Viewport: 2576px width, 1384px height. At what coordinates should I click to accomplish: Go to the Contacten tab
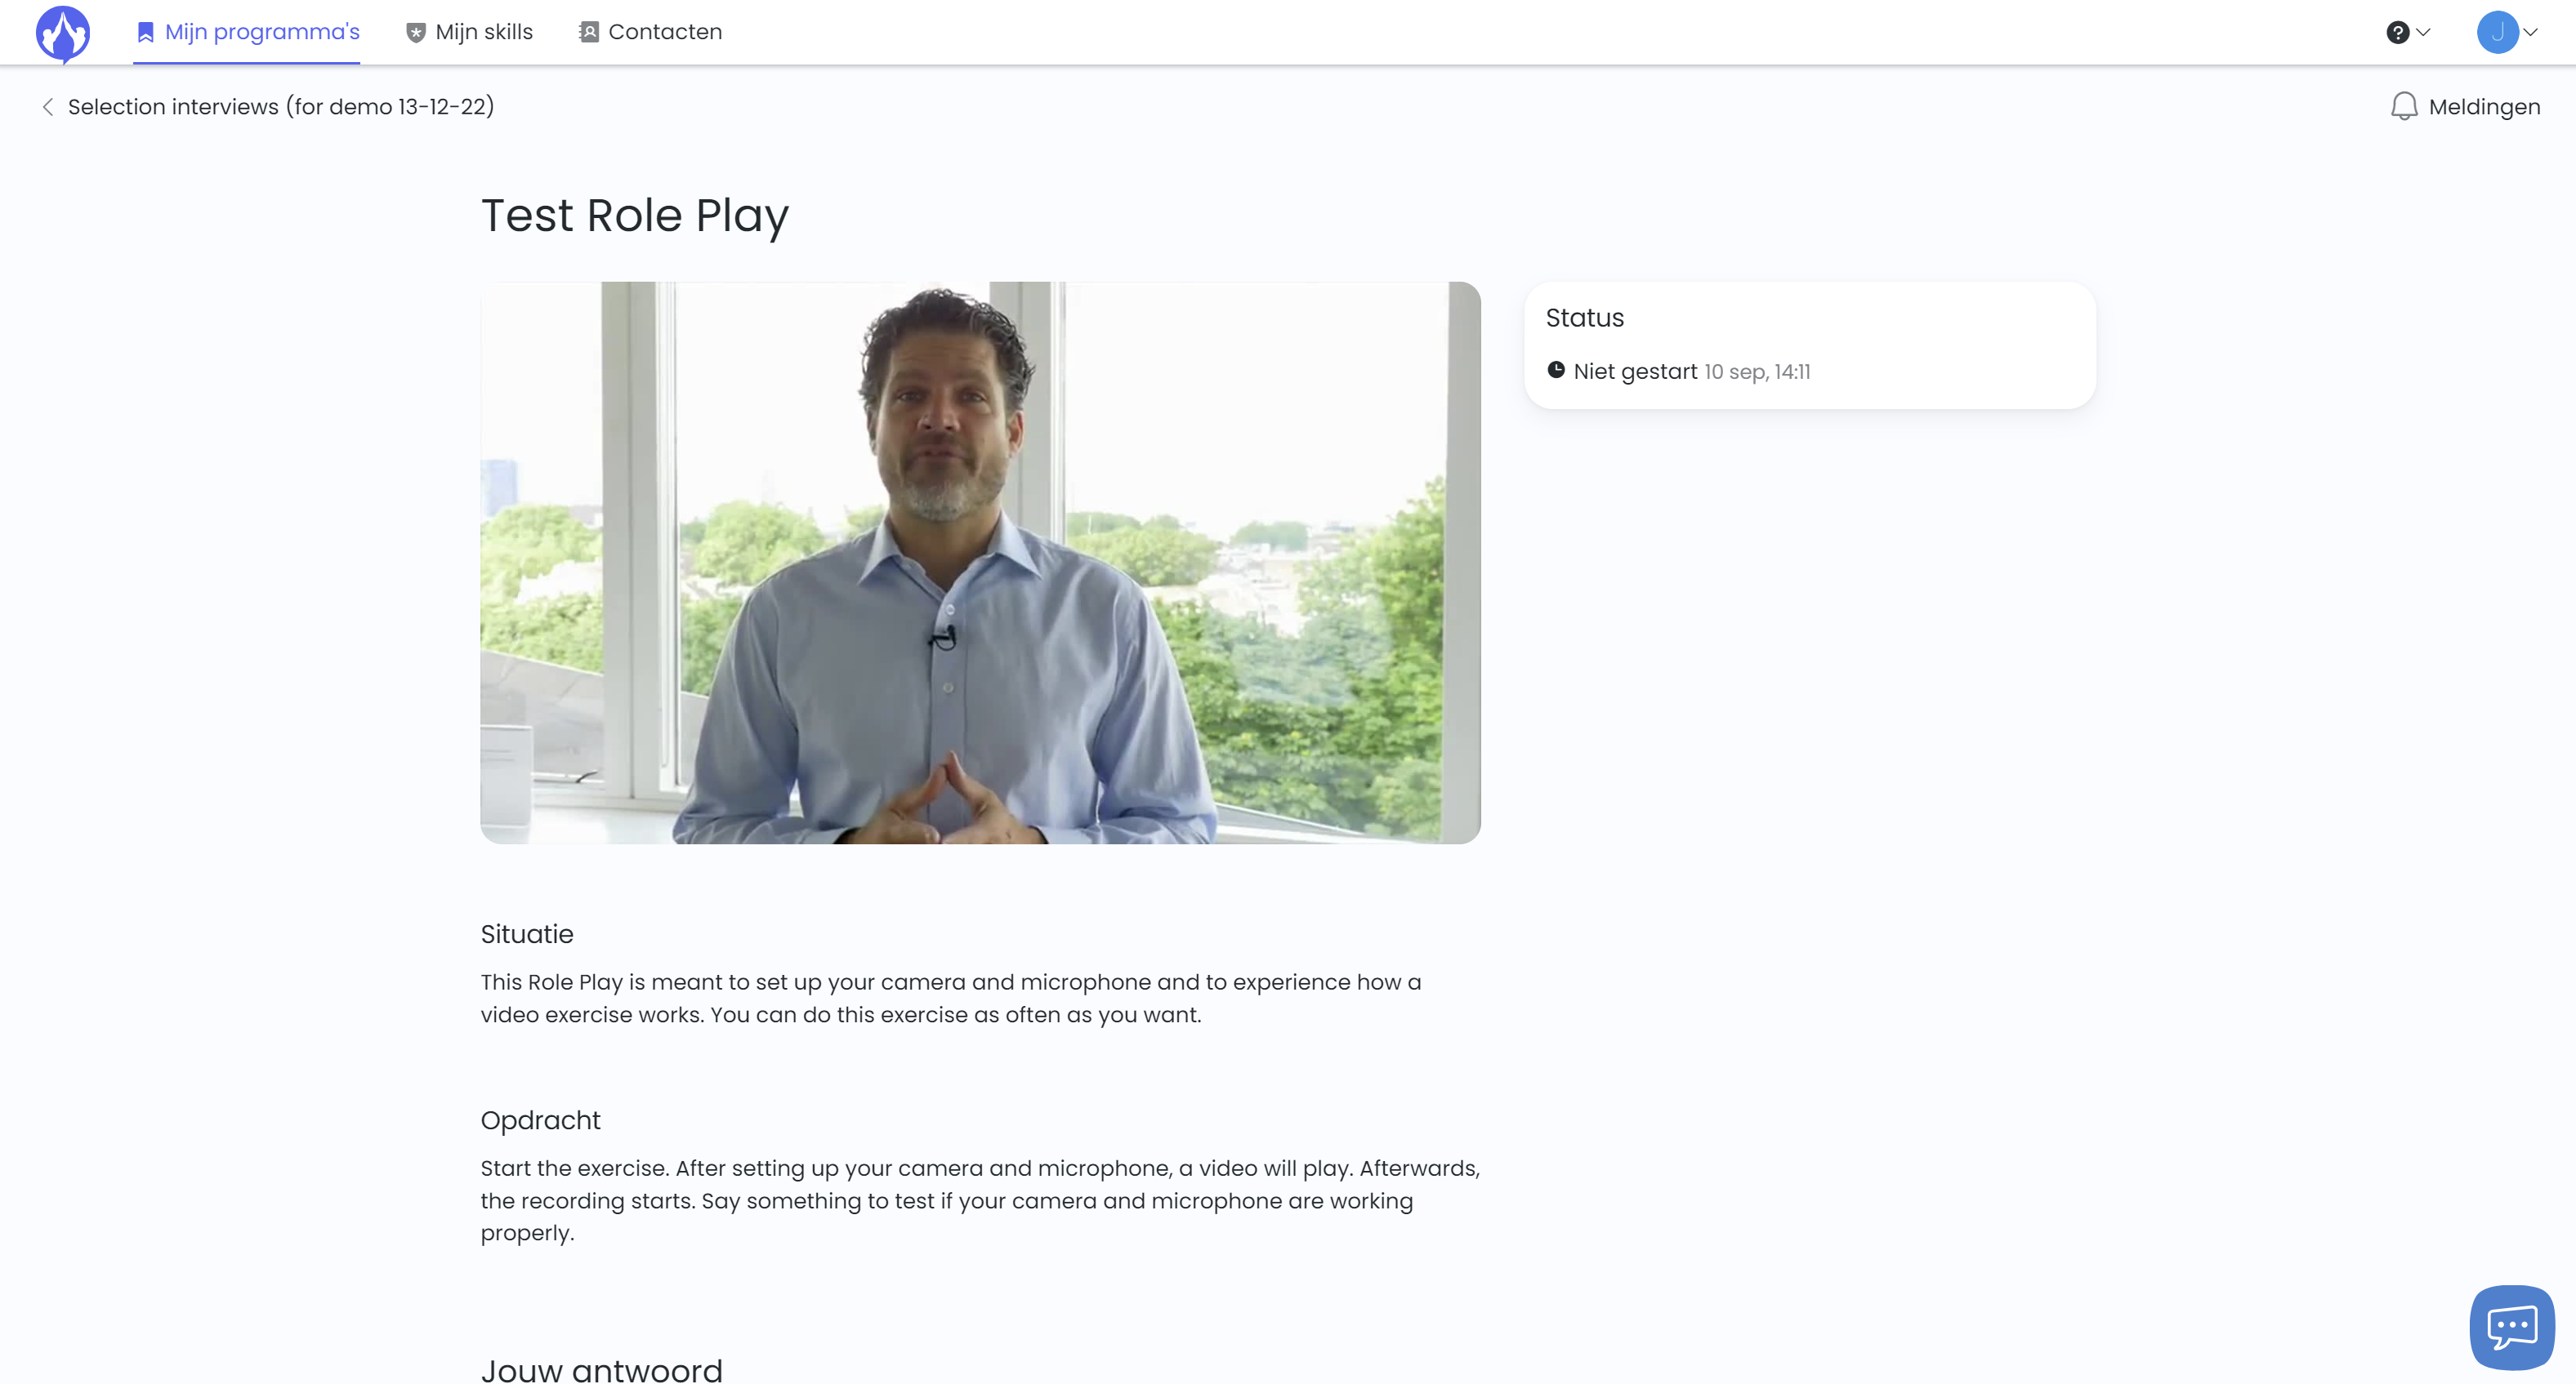[x=650, y=32]
